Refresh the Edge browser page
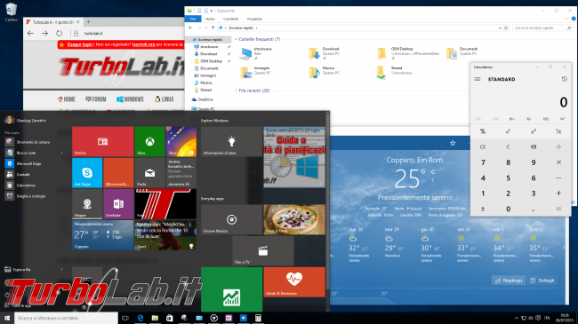This screenshot has width=578, height=324. click(x=59, y=33)
